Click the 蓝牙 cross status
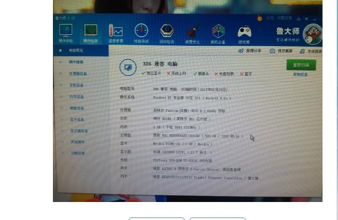This screenshot has height=220, width=338. pos(246,74)
